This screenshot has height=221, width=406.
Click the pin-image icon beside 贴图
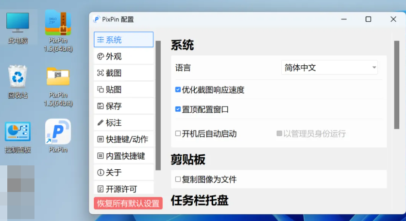[x=101, y=89]
